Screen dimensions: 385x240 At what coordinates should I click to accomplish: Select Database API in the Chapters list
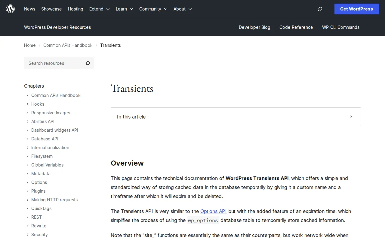tap(45, 139)
